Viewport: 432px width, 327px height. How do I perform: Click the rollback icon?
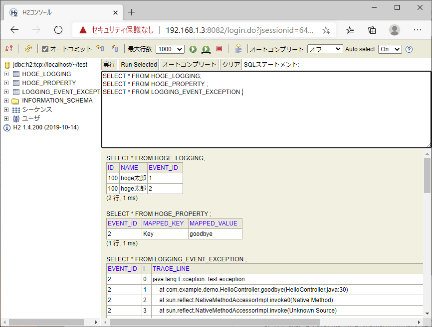[x=100, y=49]
